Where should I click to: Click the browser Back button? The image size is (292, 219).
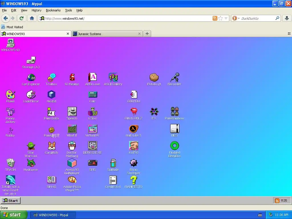[5, 18]
